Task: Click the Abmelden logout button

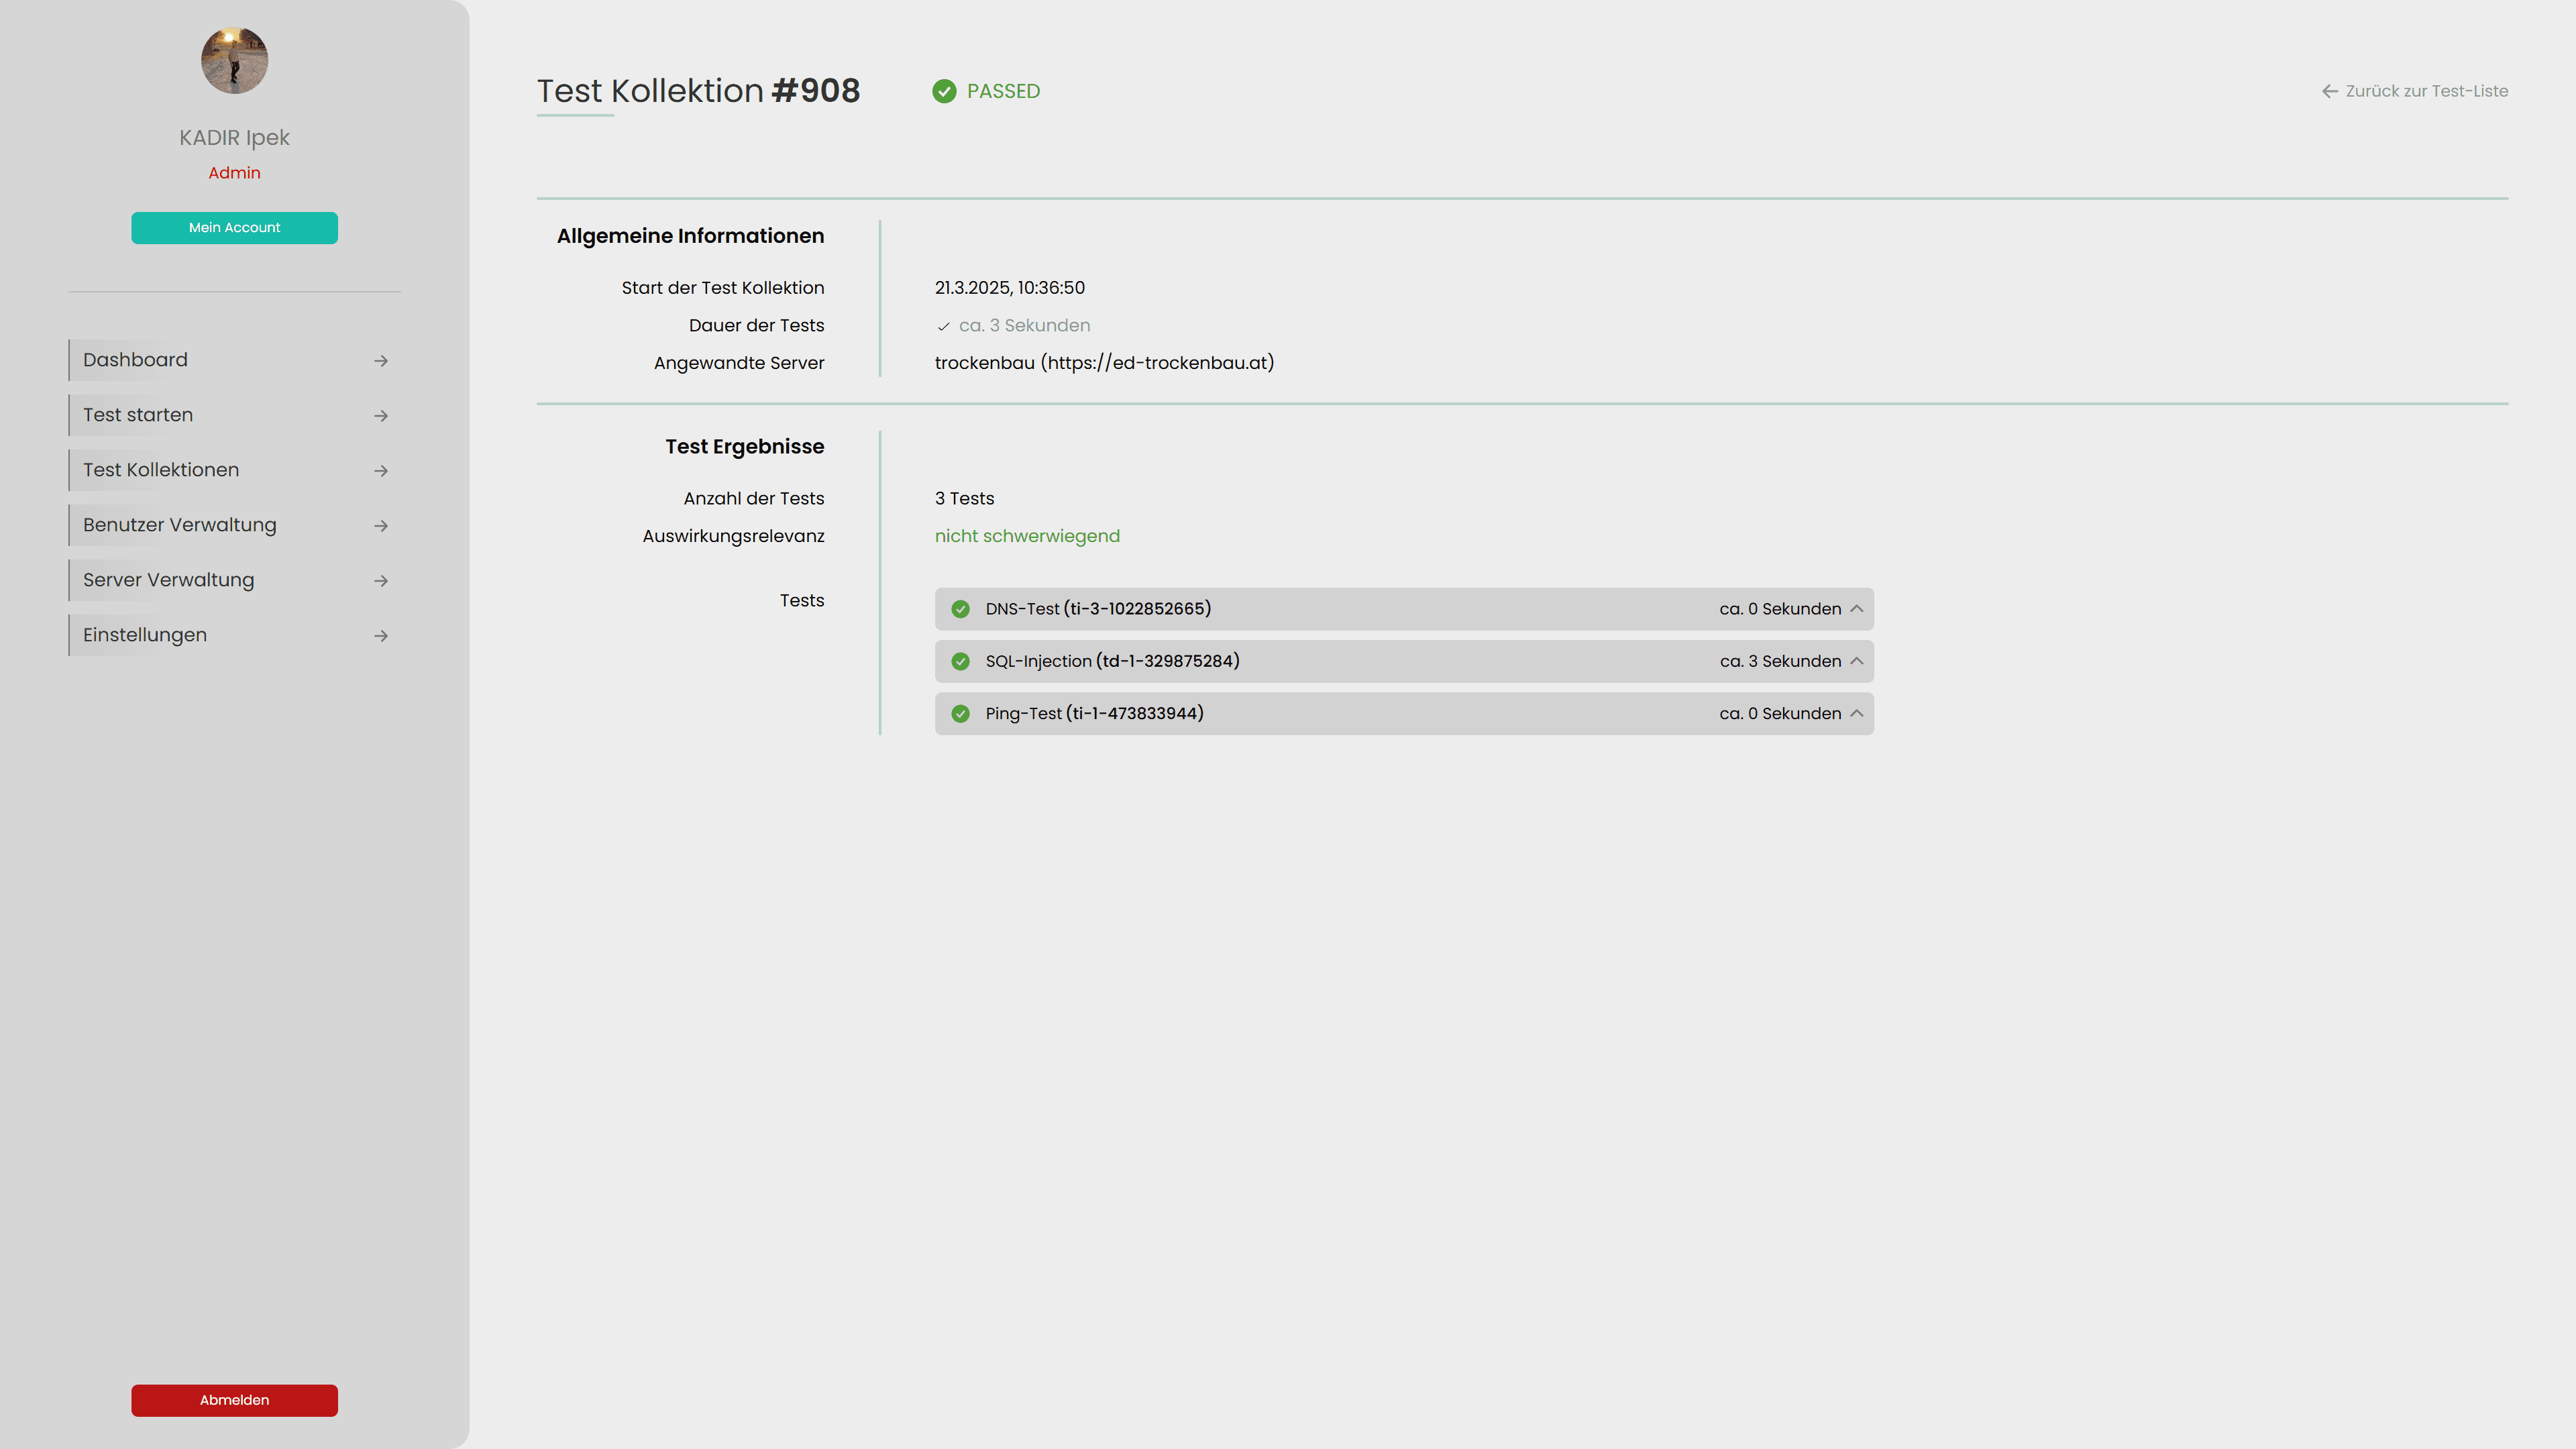Action: pyautogui.click(x=234, y=1400)
